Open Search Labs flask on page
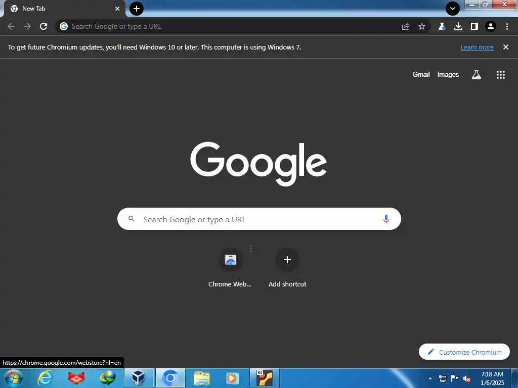518x388 pixels. point(476,75)
